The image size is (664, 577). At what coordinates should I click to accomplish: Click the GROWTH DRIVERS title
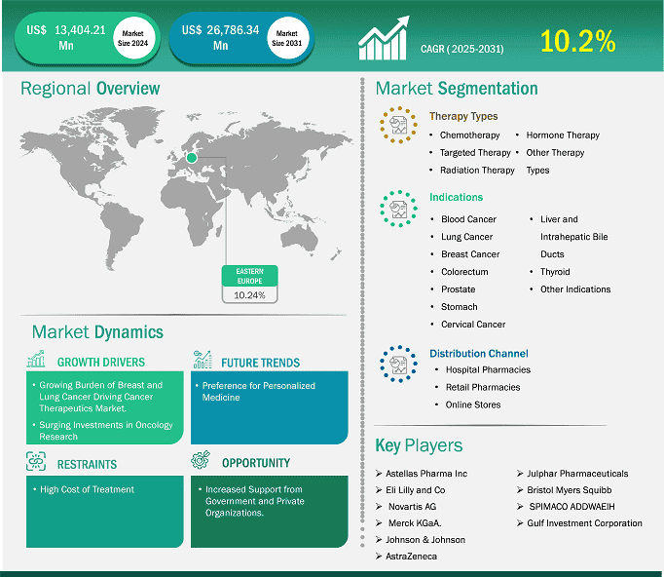tap(101, 363)
